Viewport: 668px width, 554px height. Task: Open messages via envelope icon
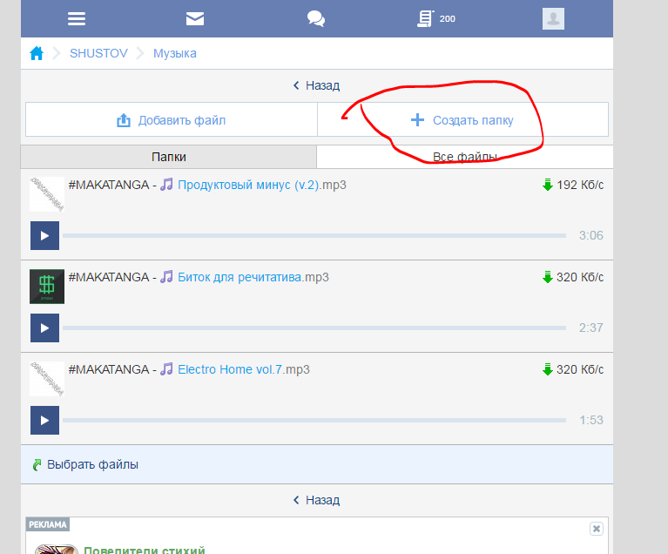tap(195, 18)
